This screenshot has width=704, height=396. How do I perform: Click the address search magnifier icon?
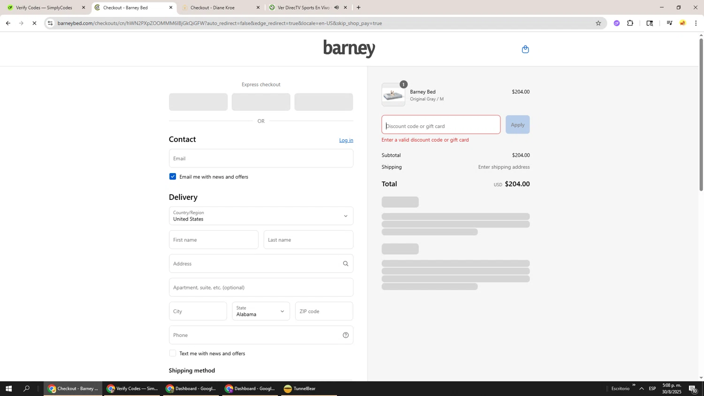coord(345,264)
